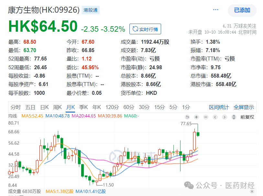The width and height of the screenshot is (263, 196).
Task: Open the 前复权 adjustment dropdown
Action: (x=247, y=117)
